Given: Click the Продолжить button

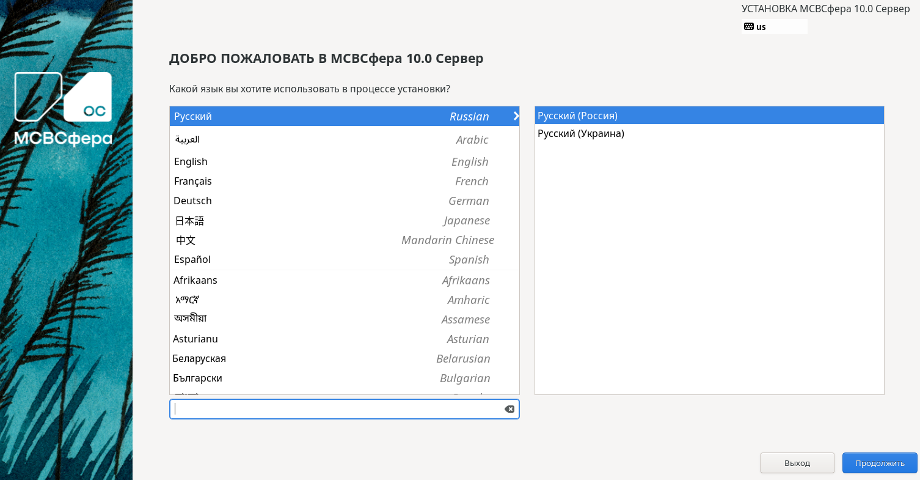Looking at the screenshot, I should point(880,463).
